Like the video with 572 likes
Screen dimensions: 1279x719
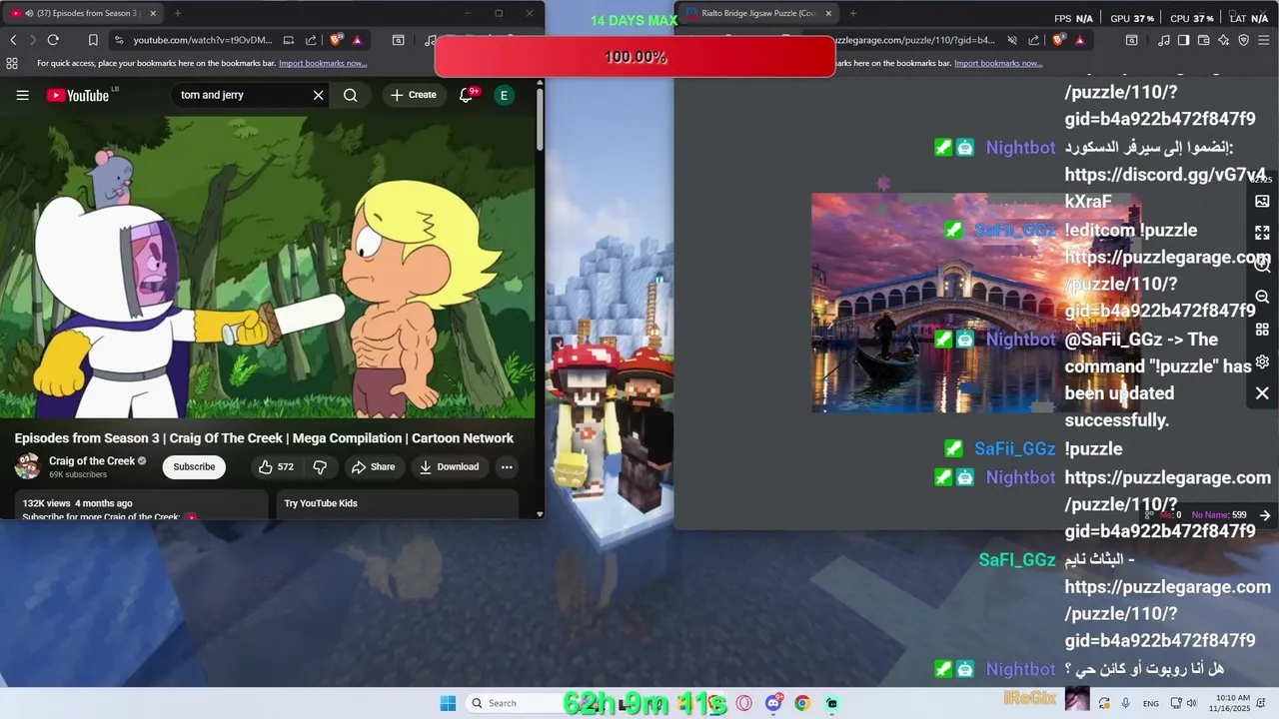276,466
